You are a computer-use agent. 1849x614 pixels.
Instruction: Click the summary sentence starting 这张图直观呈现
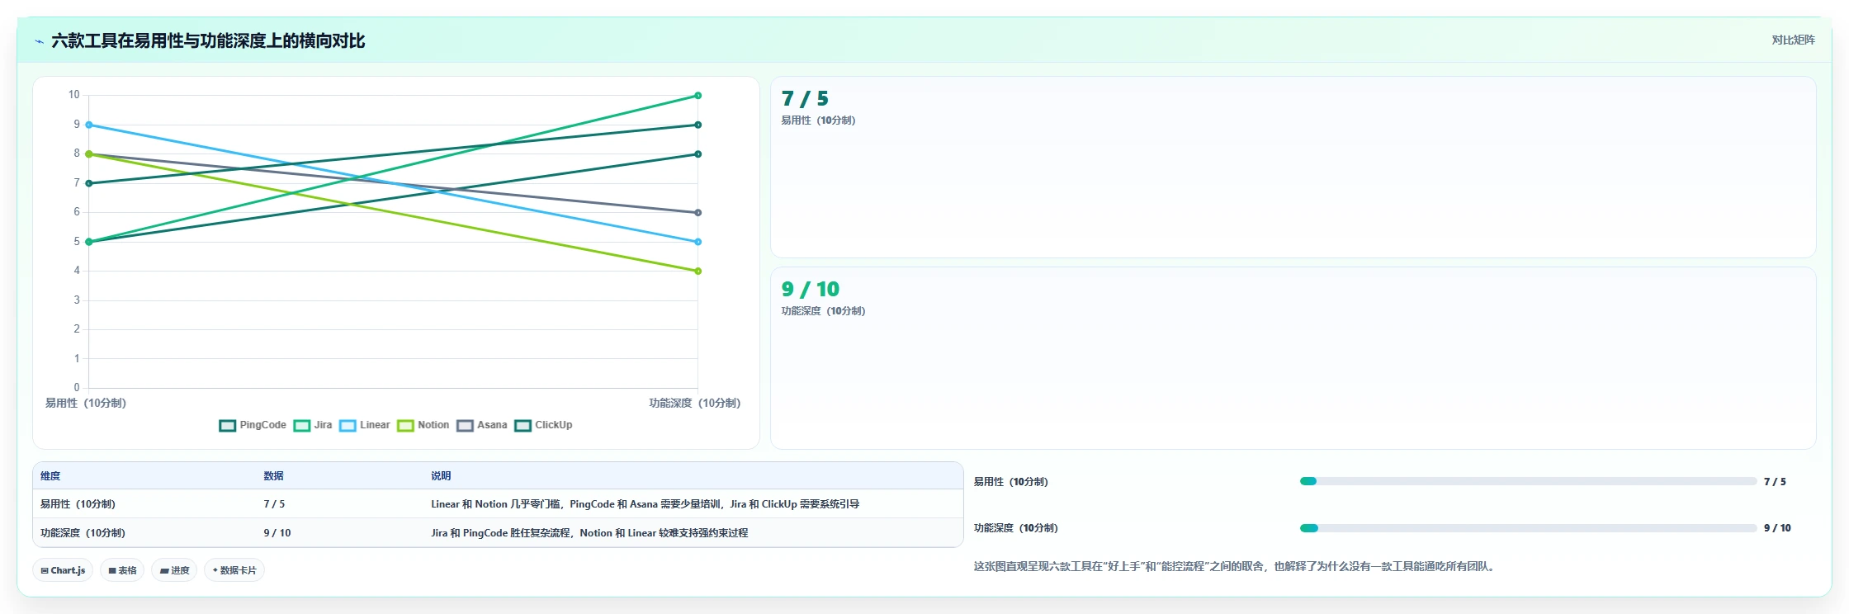click(x=1236, y=566)
